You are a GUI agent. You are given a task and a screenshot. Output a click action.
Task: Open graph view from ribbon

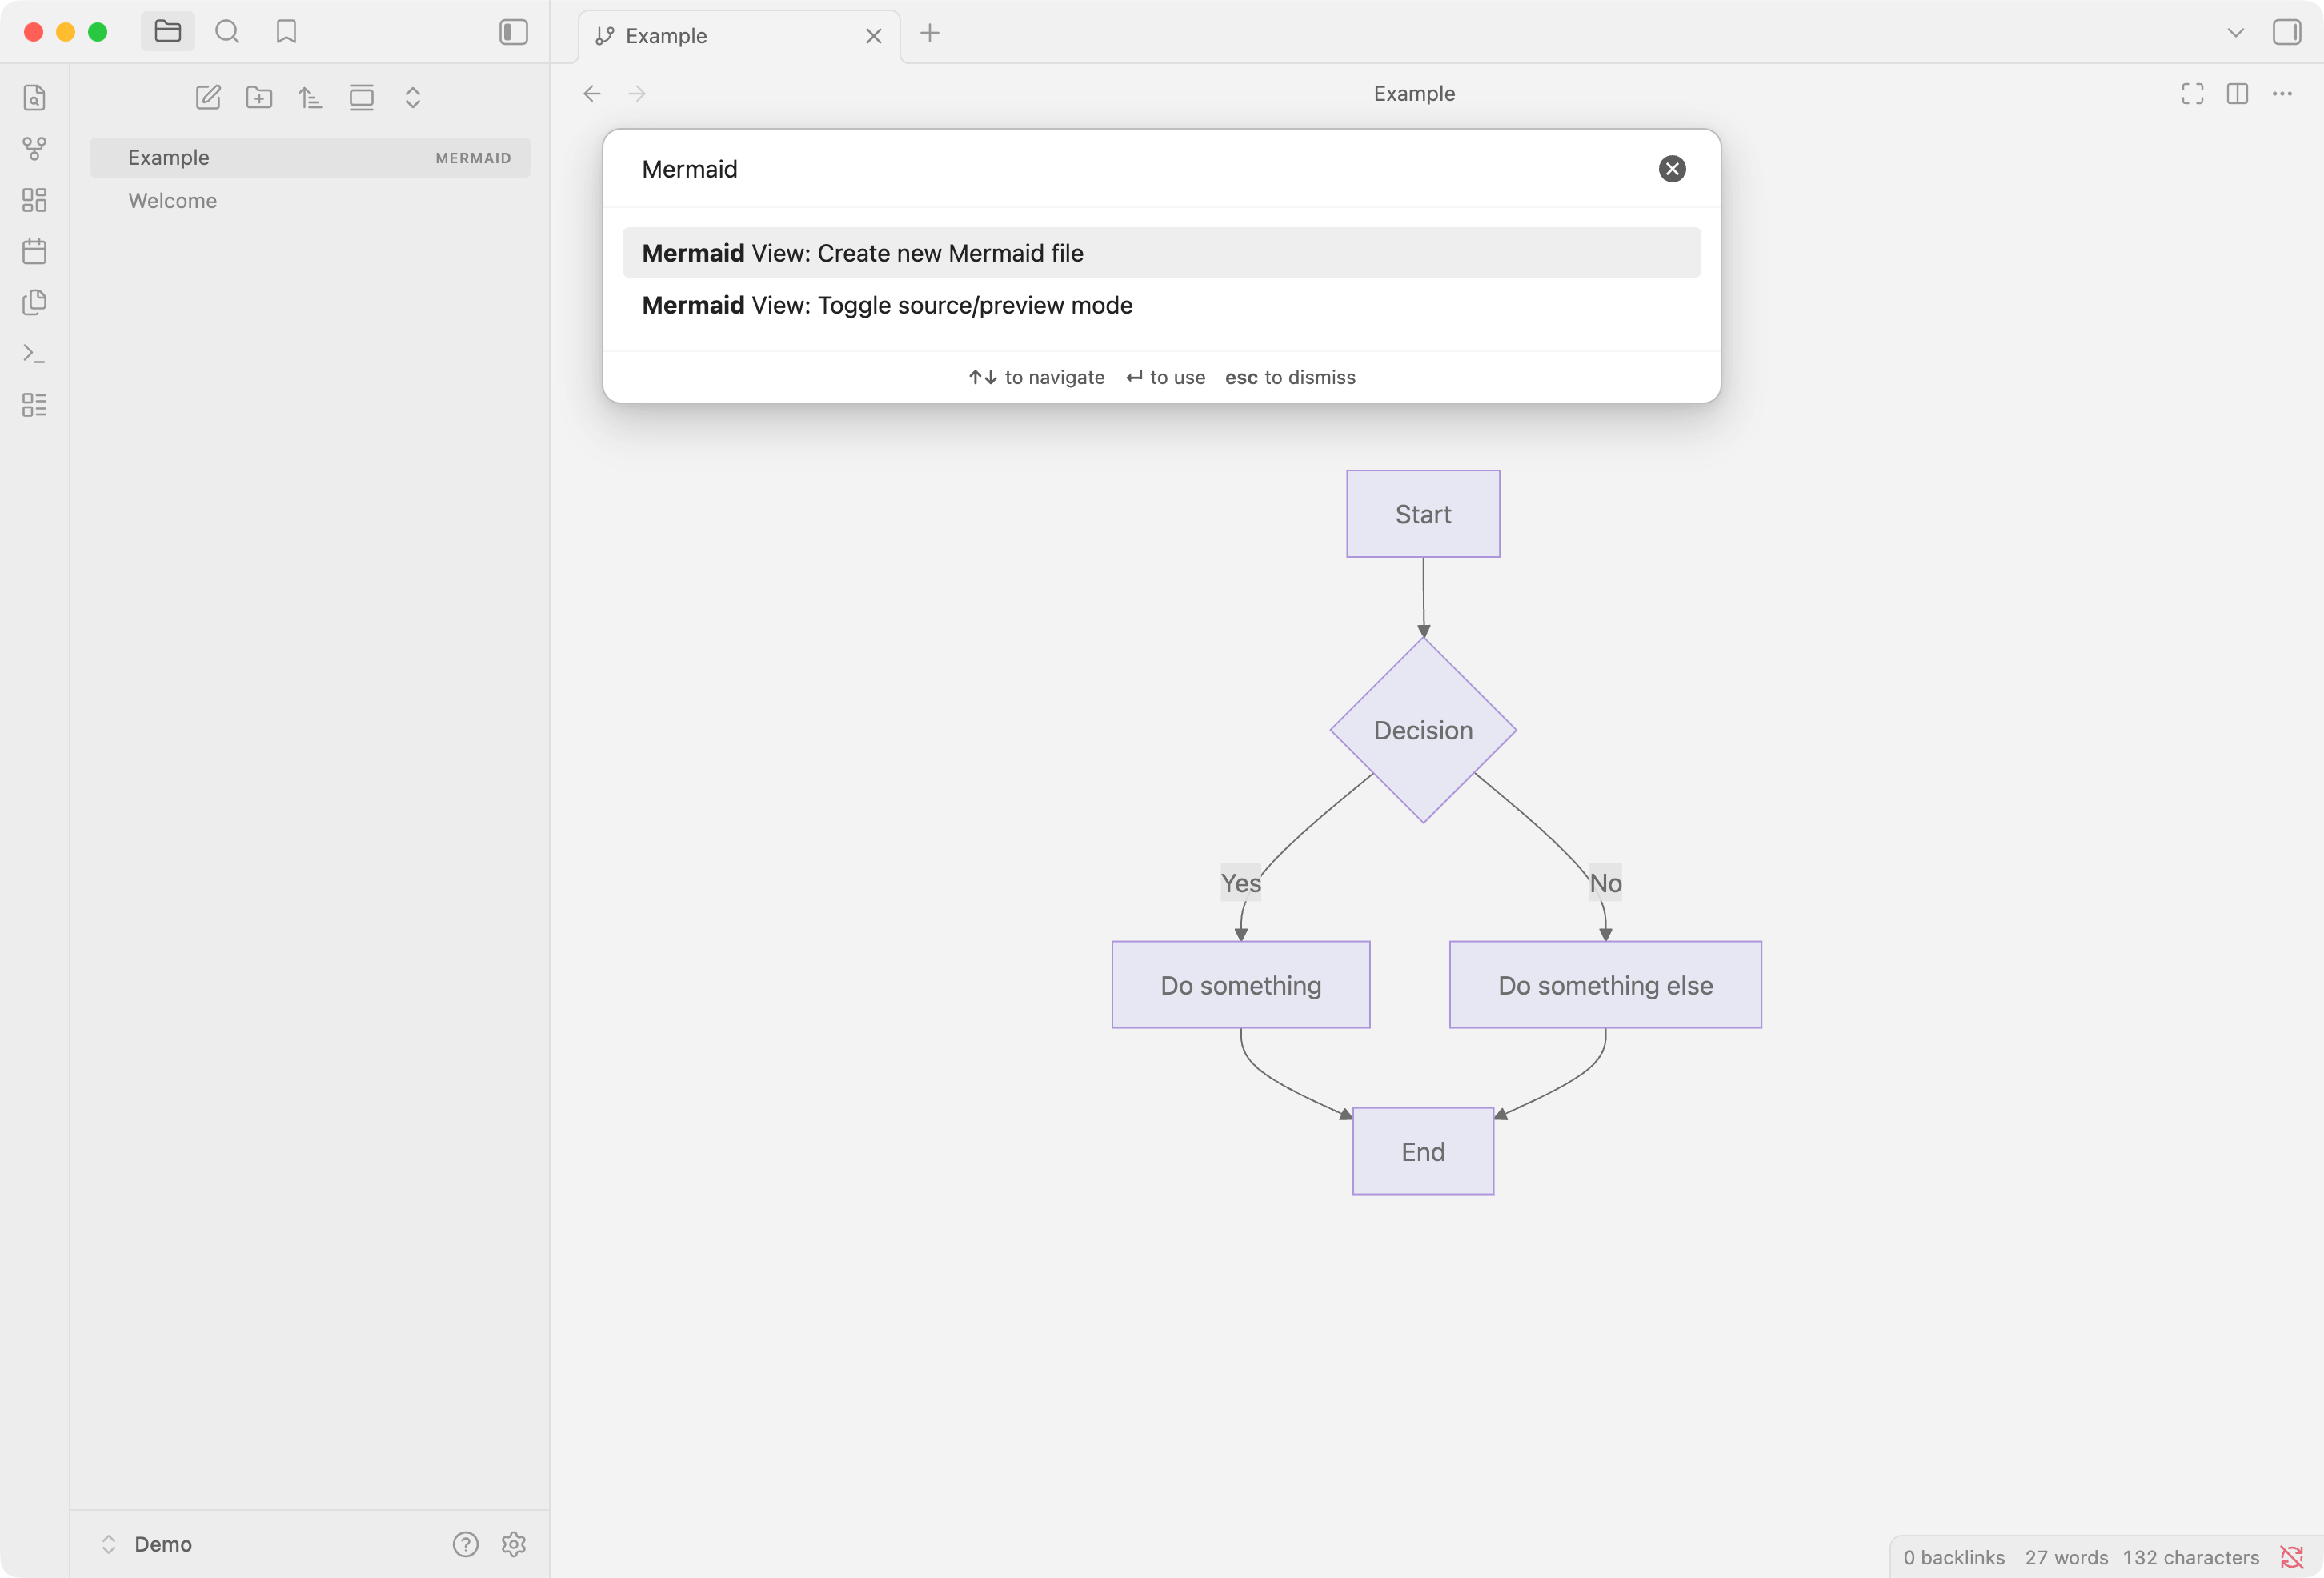coord(34,149)
